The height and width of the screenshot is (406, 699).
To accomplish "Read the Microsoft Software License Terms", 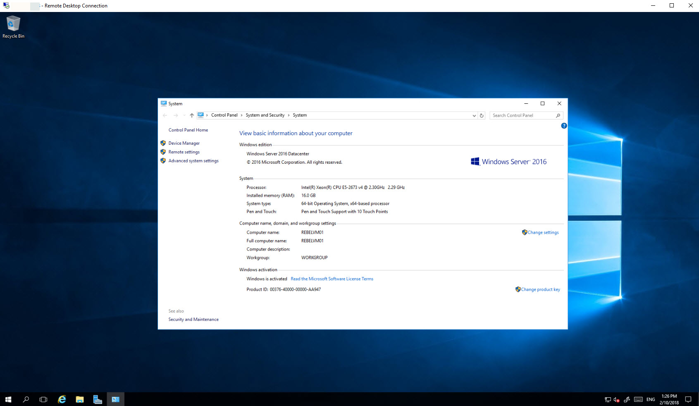I will 332,279.
